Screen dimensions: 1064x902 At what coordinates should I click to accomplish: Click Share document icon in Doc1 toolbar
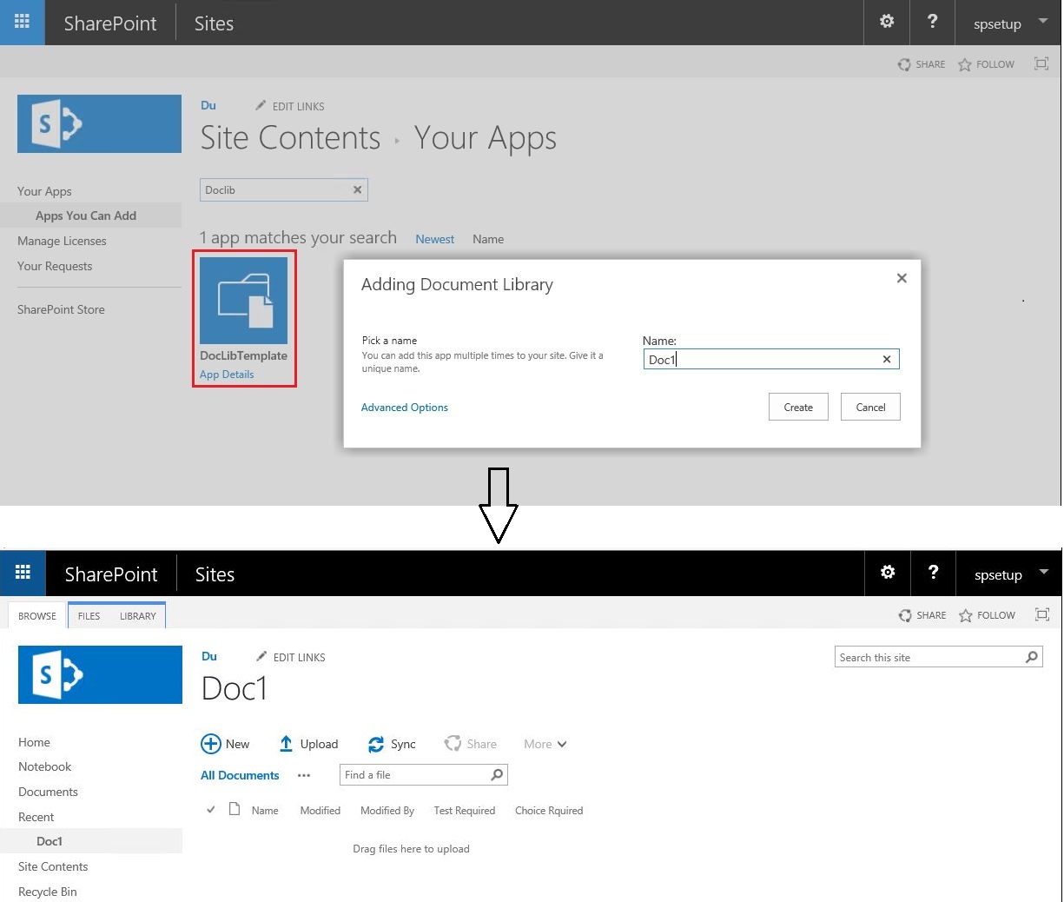click(453, 744)
